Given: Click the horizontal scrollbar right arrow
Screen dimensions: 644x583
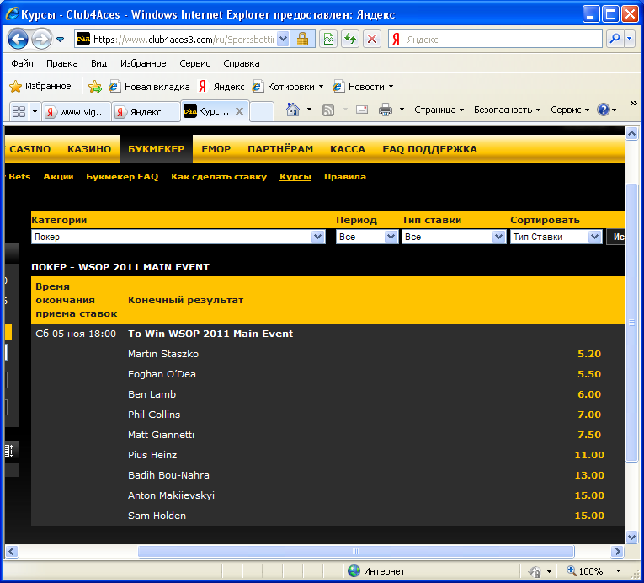Looking at the screenshot, I should [617, 551].
